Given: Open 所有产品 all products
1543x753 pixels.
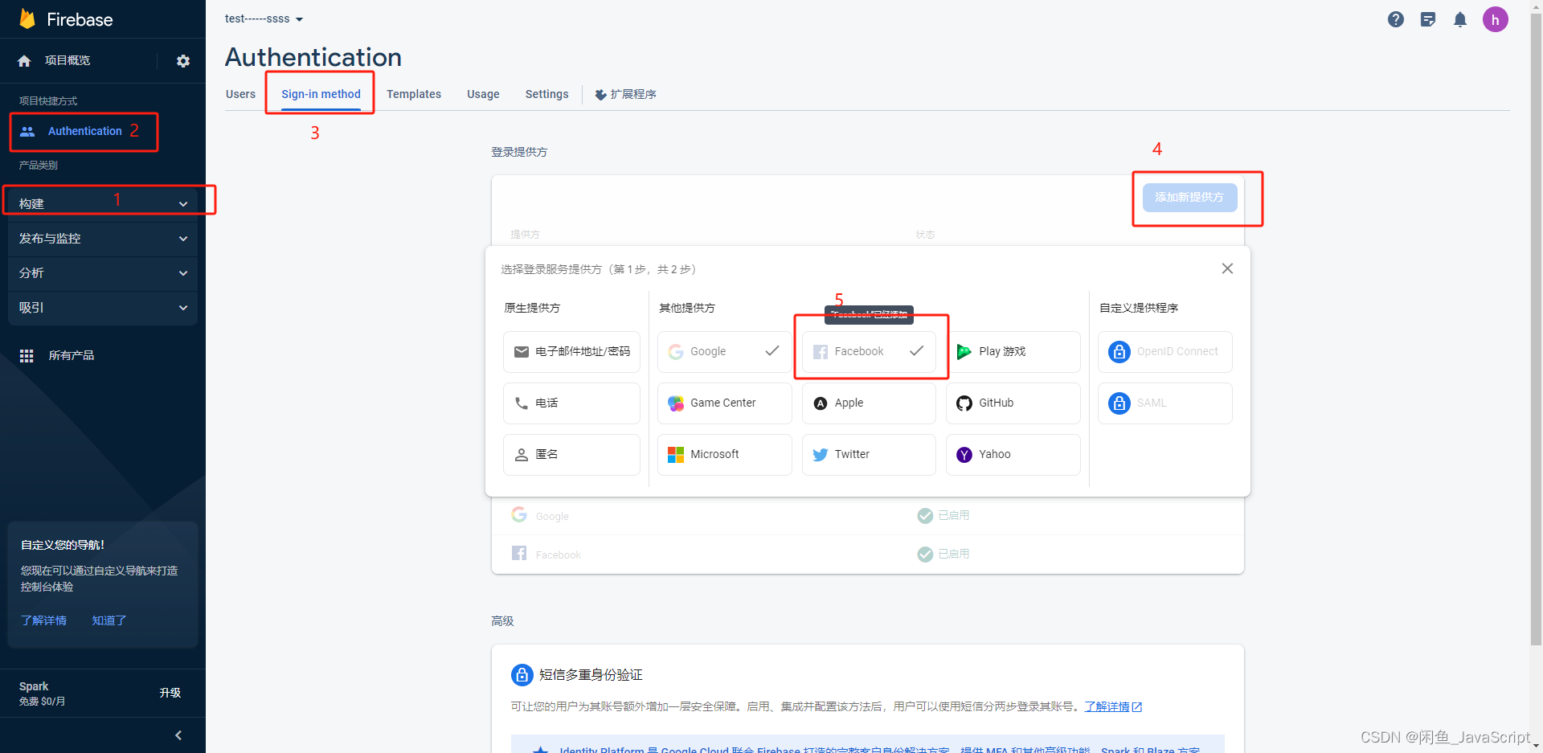Looking at the screenshot, I should [72, 355].
